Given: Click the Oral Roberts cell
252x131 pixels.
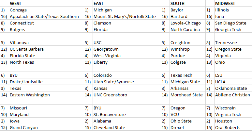Looking at the screenshot, I should 228,127.
